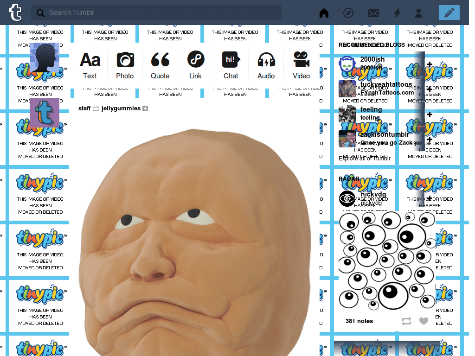
Task: Click the Tumblr logo in header
Action: pos(15,13)
